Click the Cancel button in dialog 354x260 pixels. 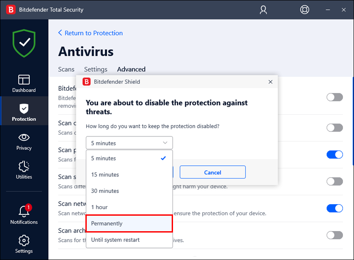click(x=212, y=172)
